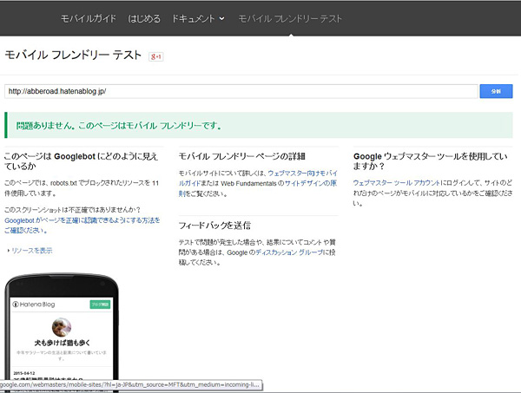Expand the ドキュメント dropdown menu
Screen dimensions: 521x393
click(198, 18)
